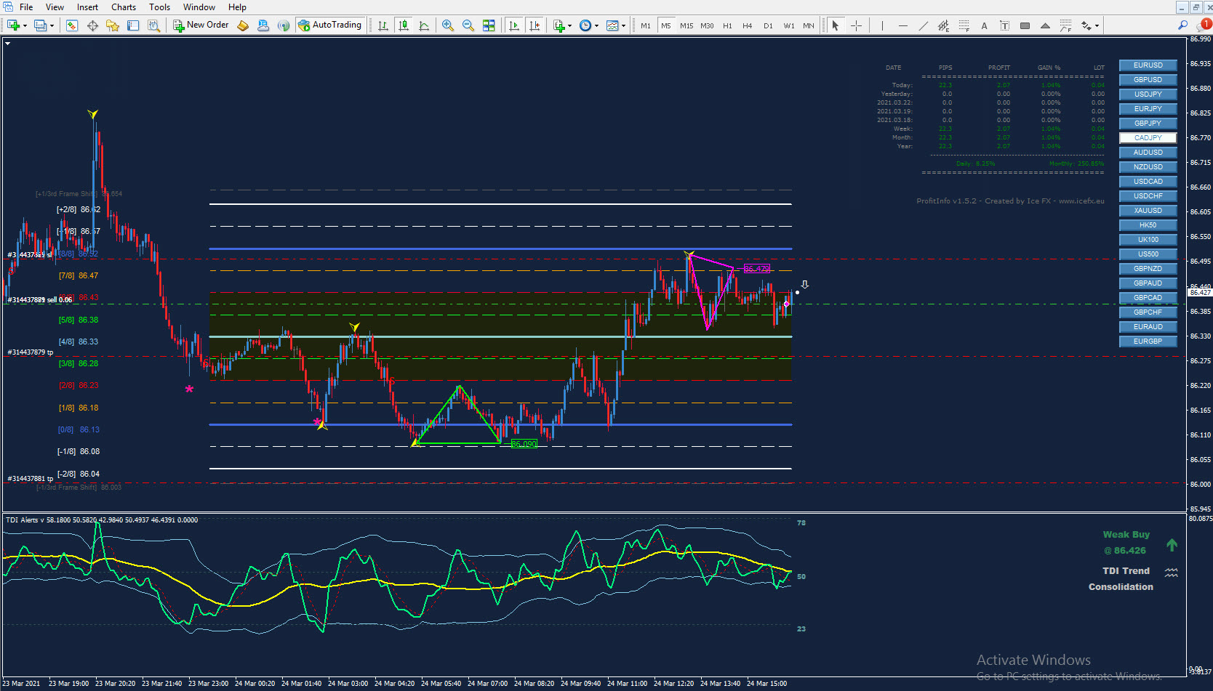Screen dimensions: 1213x691
Task: Click the GBPJPY symbol button
Action: 1148,124
